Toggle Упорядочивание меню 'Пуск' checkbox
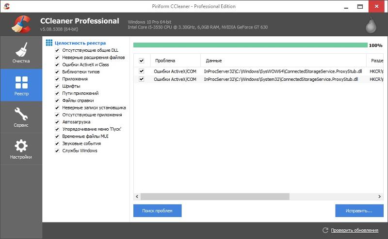 tap(57, 129)
